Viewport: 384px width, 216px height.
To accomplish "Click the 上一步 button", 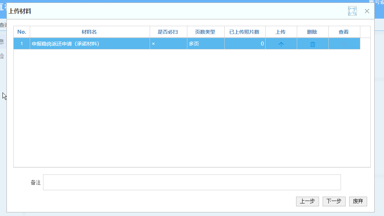I will 307,201.
